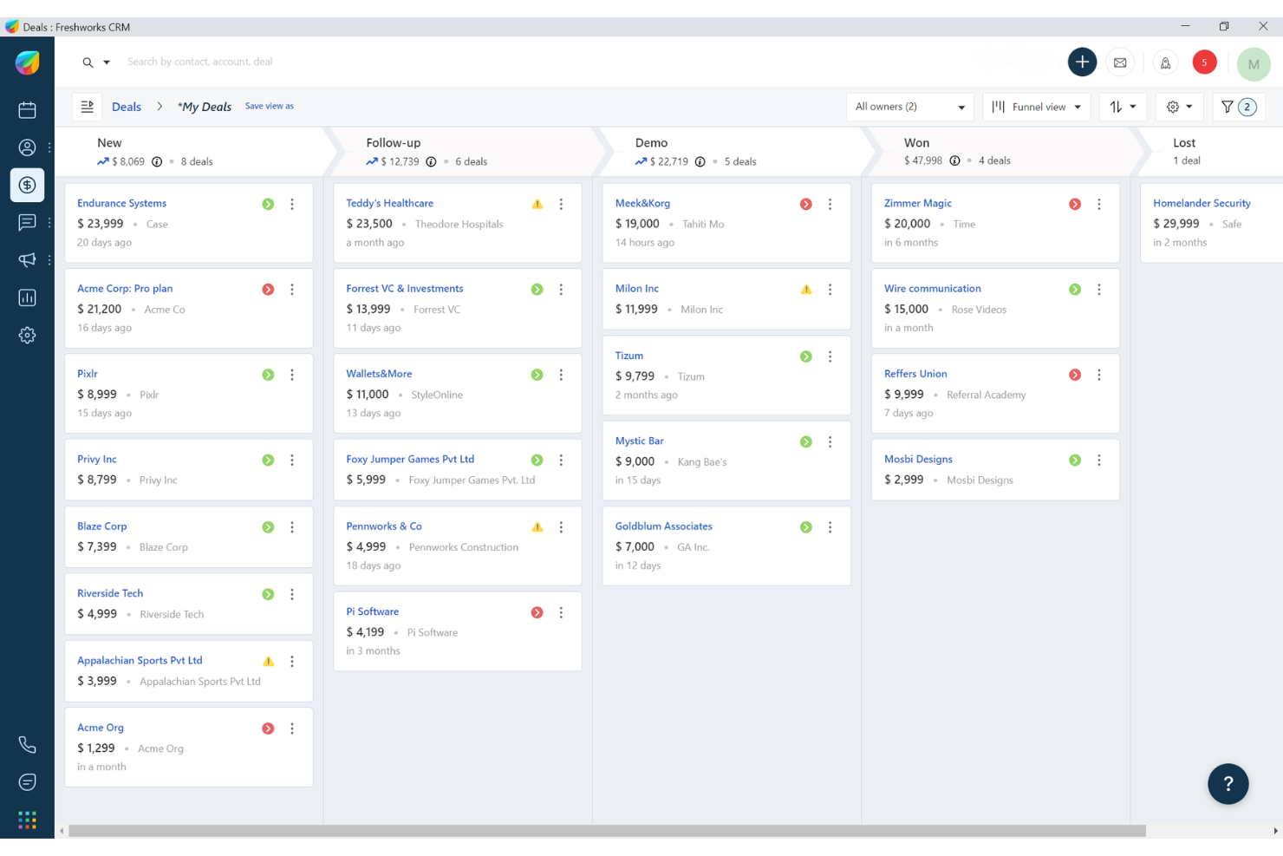This screenshot has height=856, width=1283.
Task: Open the Wire communication deal
Action: click(x=932, y=288)
